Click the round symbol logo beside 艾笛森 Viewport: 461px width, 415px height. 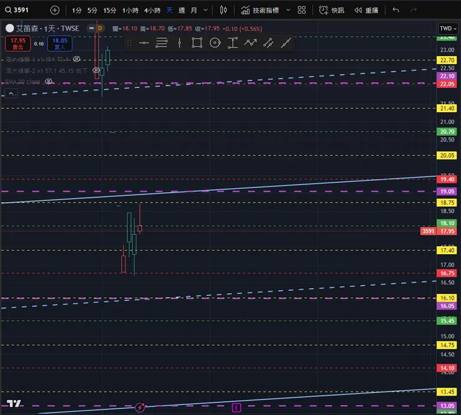10,28
